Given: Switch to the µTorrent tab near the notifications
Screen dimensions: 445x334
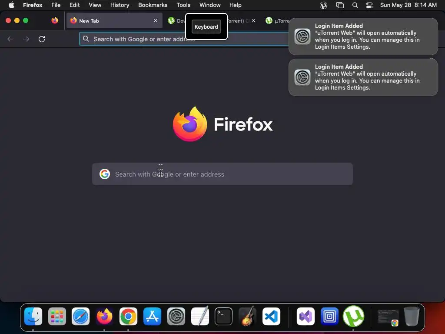Looking at the screenshot, I should [x=277, y=20].
